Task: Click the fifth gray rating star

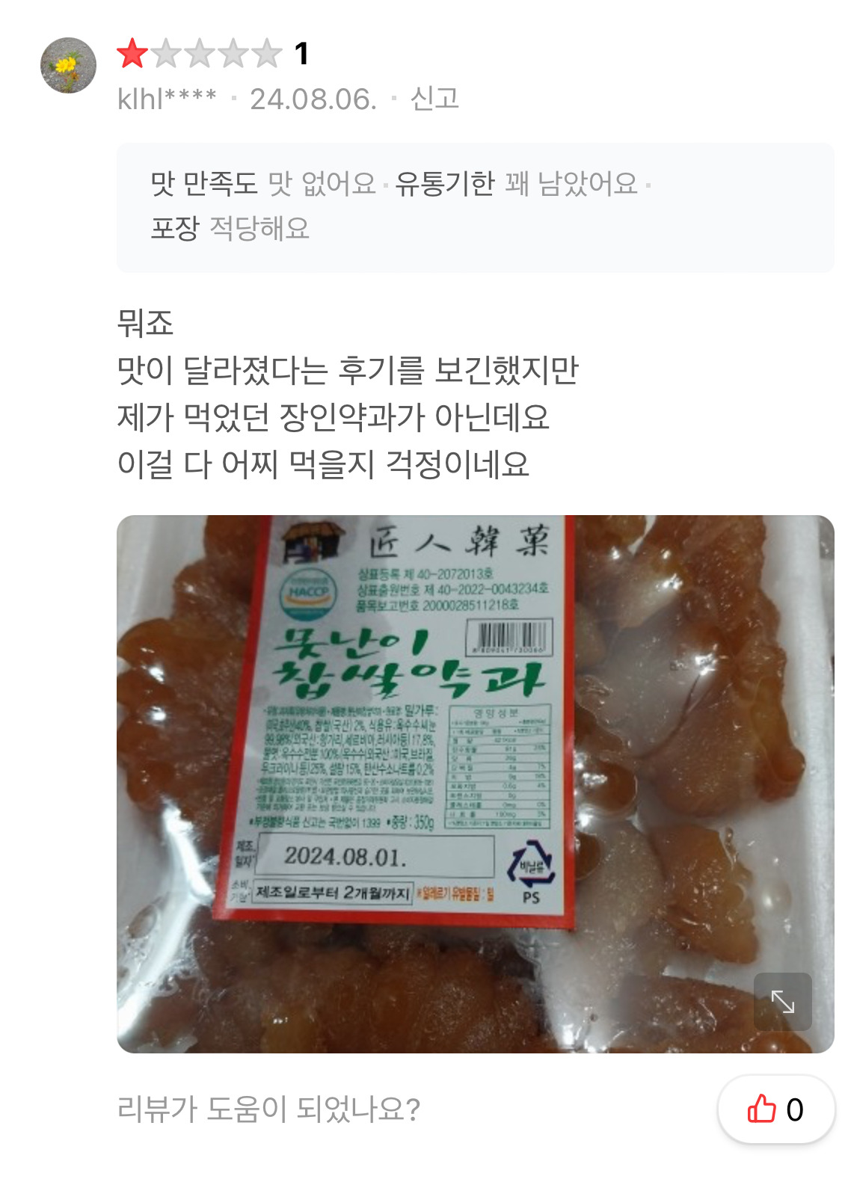Action: pyautogui.click(x=267, y=53)
